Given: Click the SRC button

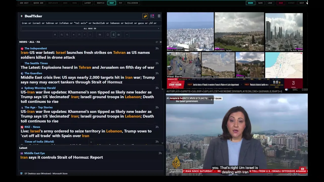Looking at the screenshot, I should tap(295, 89).
